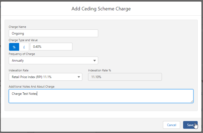This screenshot has width=203, height=133.
Task: Save the ceding scheme charge
Action: (190, 125)
